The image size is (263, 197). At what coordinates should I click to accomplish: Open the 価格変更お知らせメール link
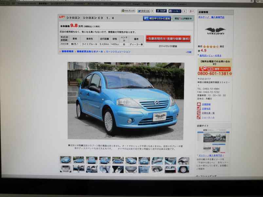(x=90, y=51)
